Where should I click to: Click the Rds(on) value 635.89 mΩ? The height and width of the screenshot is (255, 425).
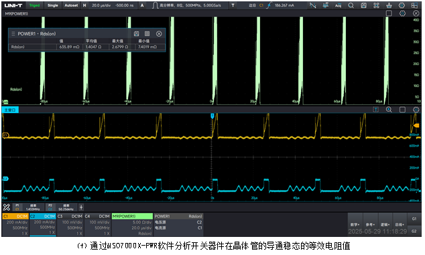(x=70, y=47)
